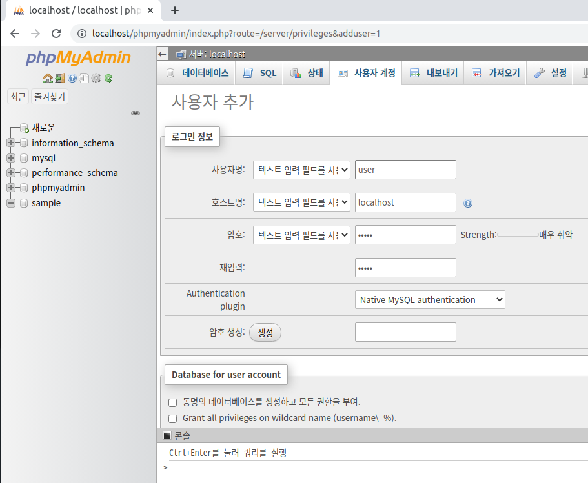The image size is (588, 483).
Task: Open the 상태 tab
Action: point(307,73)
